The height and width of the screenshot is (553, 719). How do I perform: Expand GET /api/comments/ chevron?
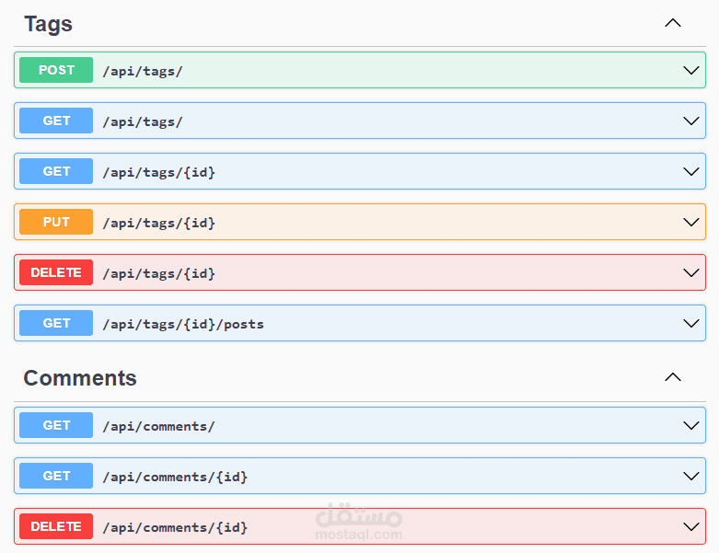[x=691, y=425]
